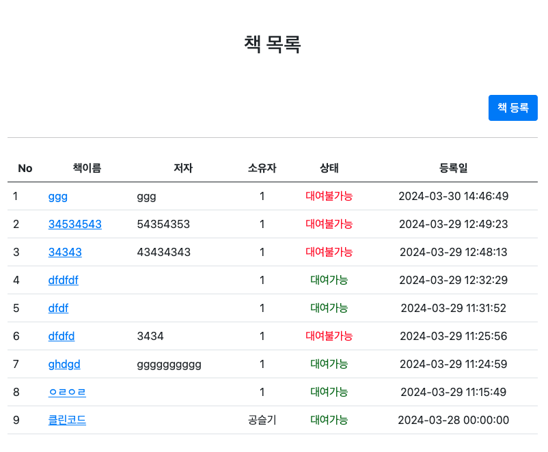Select author cell ggg in row 1
Screen dimensions: 548x452
click(x=146, y=197)
